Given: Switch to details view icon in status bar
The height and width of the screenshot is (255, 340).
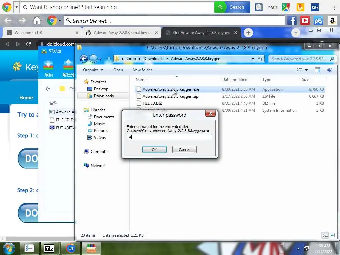Looking at the screenshot, I should point(325,235).
